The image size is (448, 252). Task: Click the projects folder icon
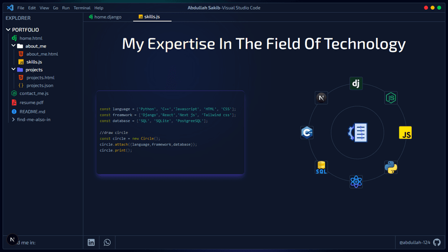(19, 70)
